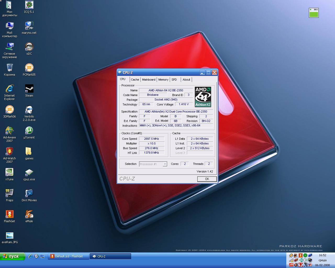Open cpuz.exe on the desktop
This screenshot has height=268, width=335.
pos(29,175)
